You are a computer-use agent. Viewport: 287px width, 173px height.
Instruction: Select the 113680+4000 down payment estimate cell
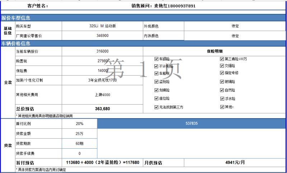pyautogui.click(x=103, y=162)
